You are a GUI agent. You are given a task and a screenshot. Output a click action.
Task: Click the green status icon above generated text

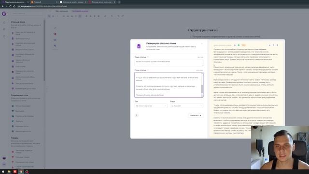coord(239,45)
